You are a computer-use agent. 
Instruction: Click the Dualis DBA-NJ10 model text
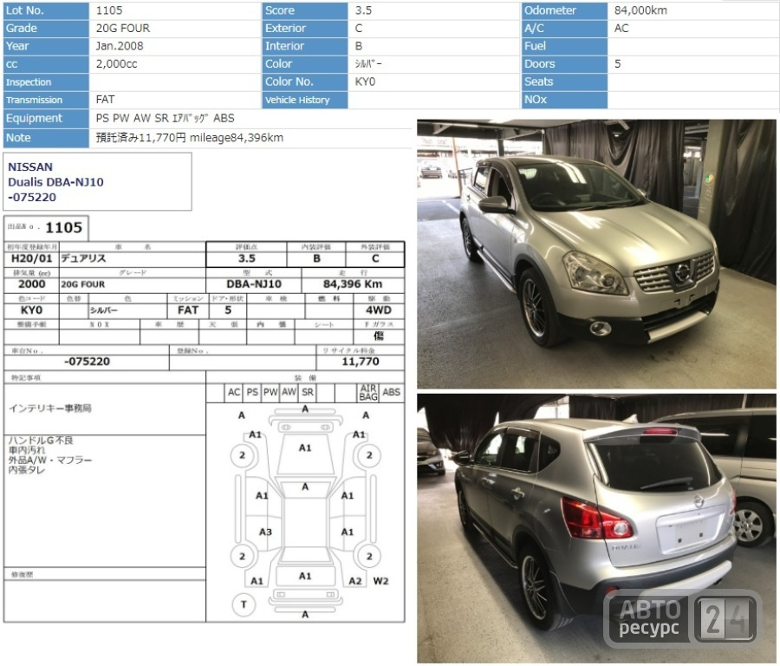[x=55, y=182]
